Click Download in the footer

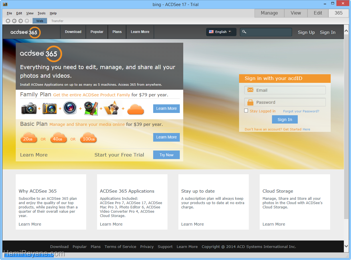pos(59,247)
